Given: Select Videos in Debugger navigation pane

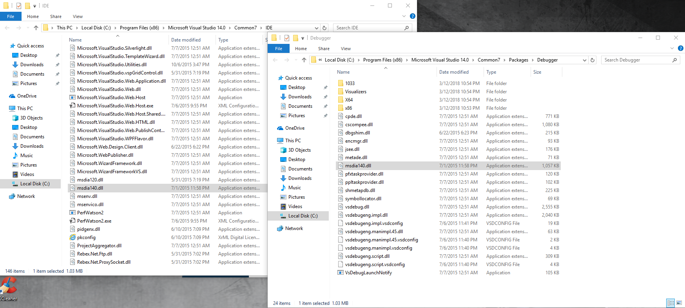Looking at the screenshot, I should click(x=295, y=207).
